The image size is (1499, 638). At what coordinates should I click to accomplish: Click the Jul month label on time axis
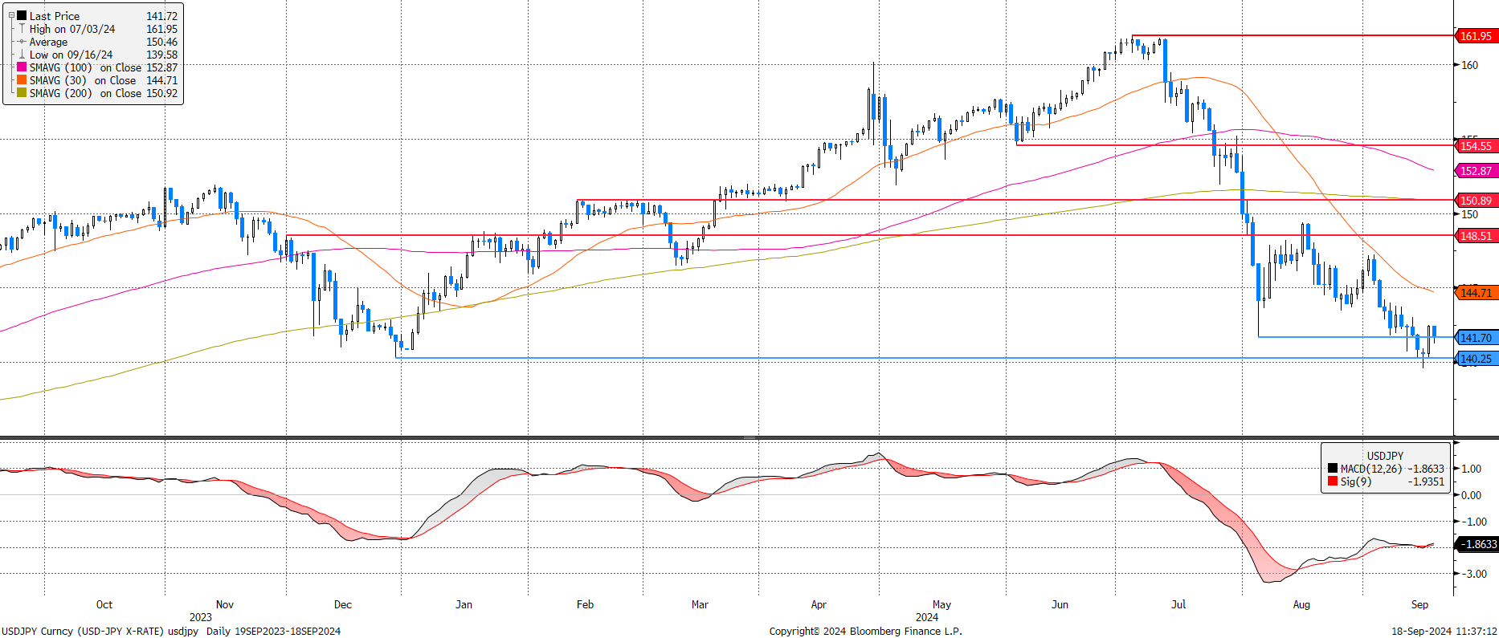pos(1178,604)
